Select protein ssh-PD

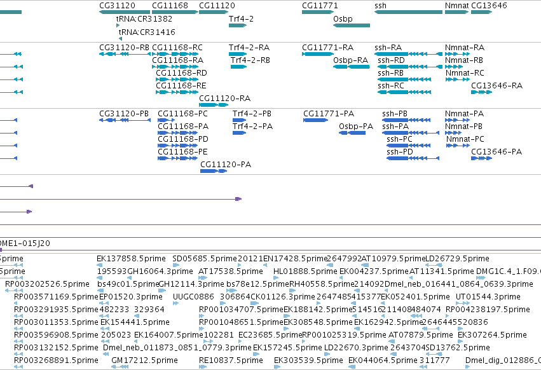(x=400, y=152)
